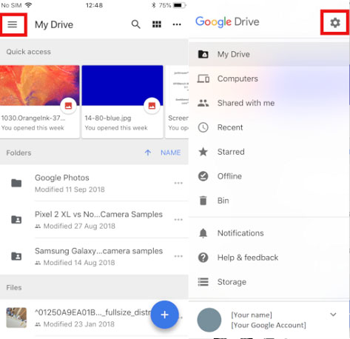Click the [Your name] text
This screenshot has width=350, height=339.
click(252, 315)
